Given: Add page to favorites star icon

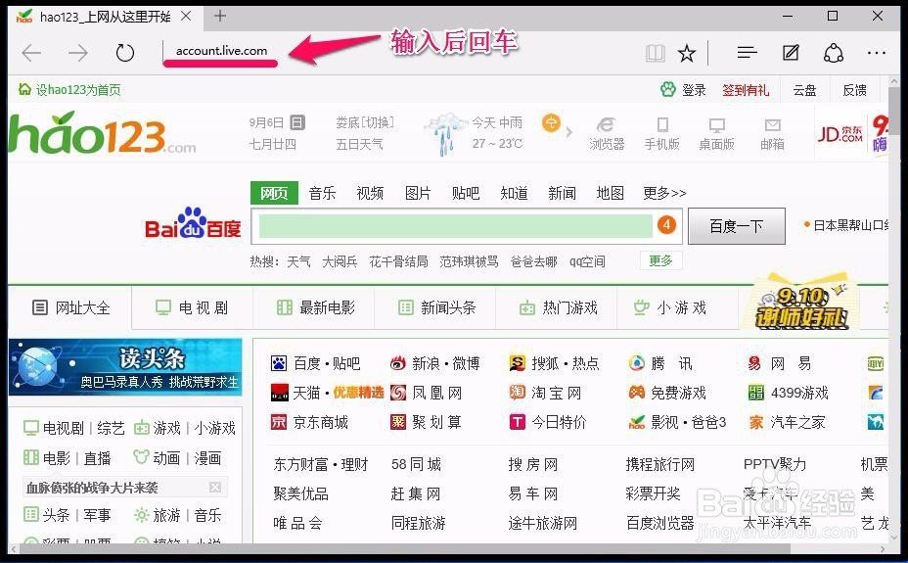Looking at the screenshot, I should pyautogui.click(x=687, y=54).
